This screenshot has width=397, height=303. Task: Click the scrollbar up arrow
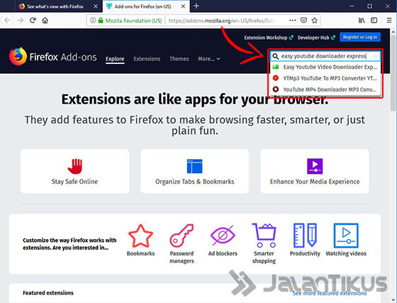coord(393,32)
